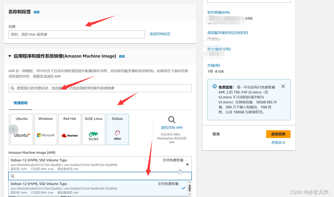The image size is (334, 197).
Task: Click the 浏览其他 AMI magnifier icon
Action: tap(171, 119)
